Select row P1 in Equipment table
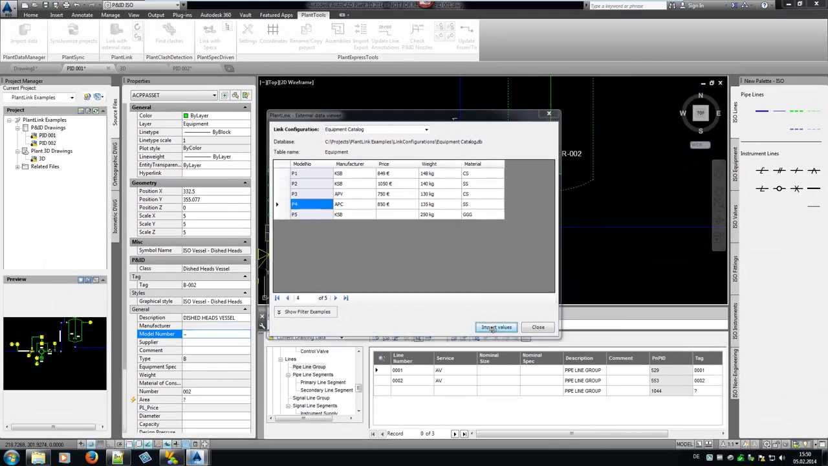Viewport: 828px width, 466px height. pos(388,173)
